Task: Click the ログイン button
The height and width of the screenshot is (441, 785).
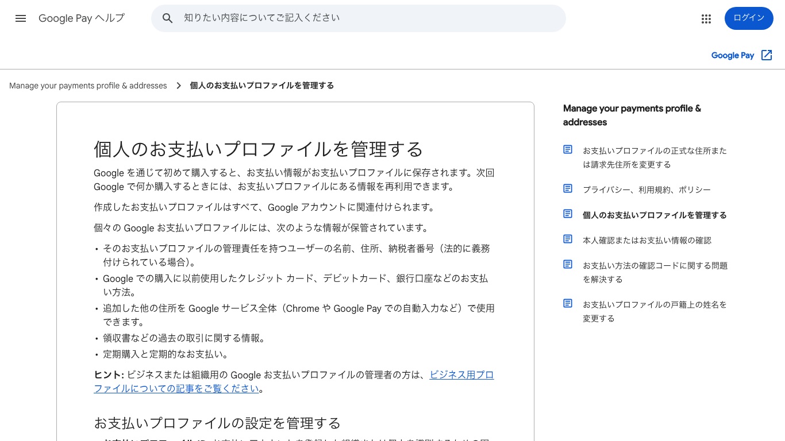Action: pyautogui.click(x=749, y=18)
